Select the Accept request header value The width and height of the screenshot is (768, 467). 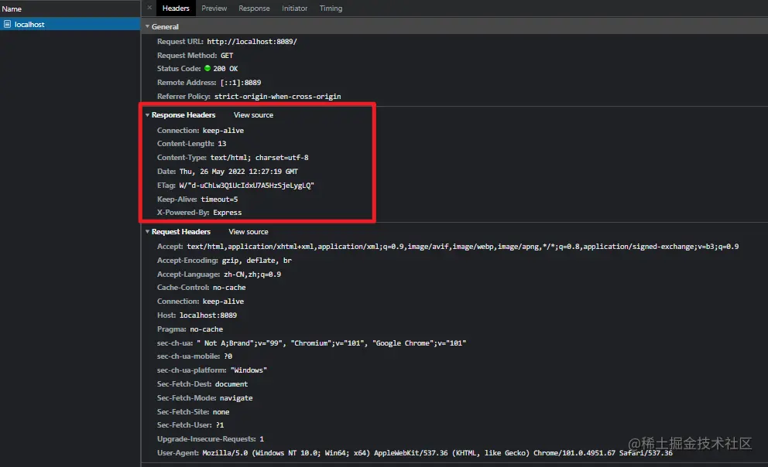(462, 247)
